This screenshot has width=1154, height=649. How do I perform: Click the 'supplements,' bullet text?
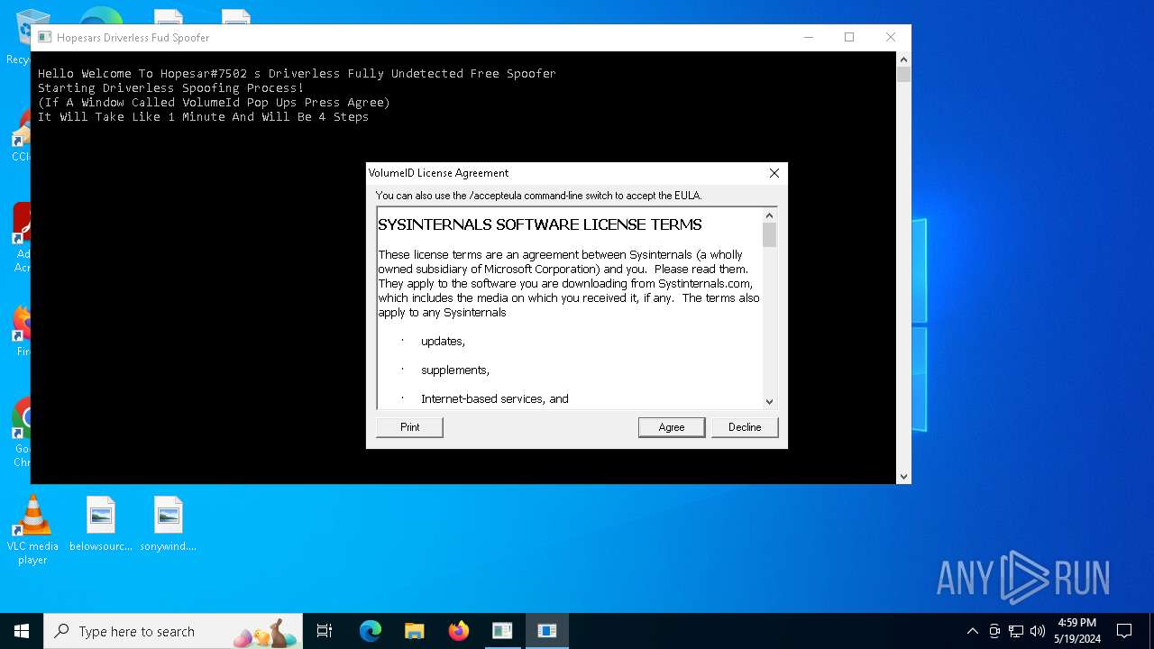(x=455, y=370)
